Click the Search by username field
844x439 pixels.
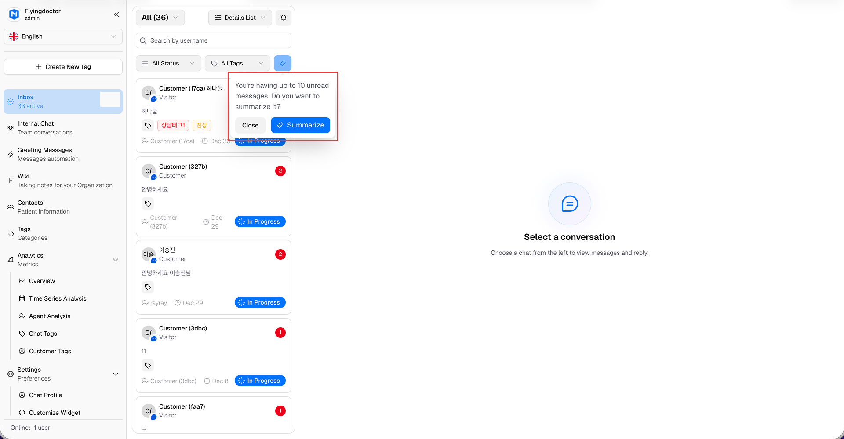click(x=213, y=40)
